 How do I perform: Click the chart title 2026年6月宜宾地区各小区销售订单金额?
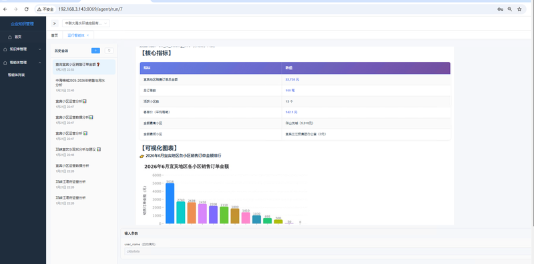pos(187,167)
